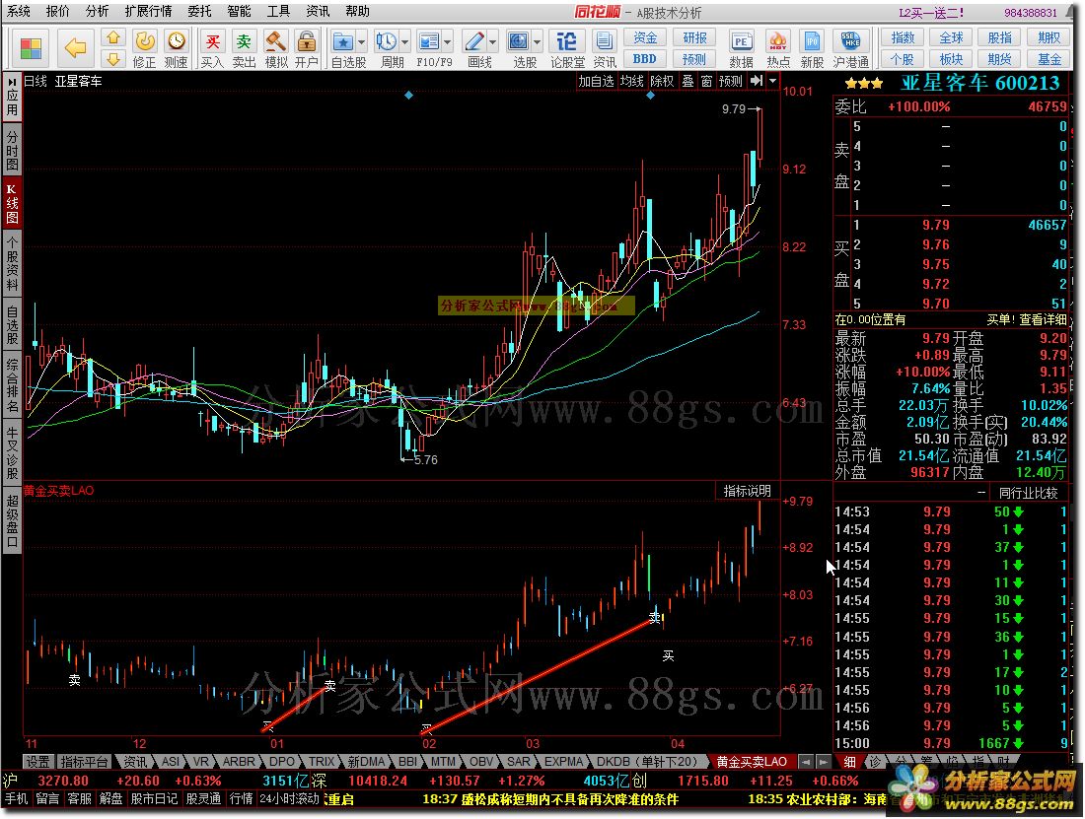Screen dimensions: 1085x819
Task: Open the 自选股 star folder icon
Action: tap(343, 41)
